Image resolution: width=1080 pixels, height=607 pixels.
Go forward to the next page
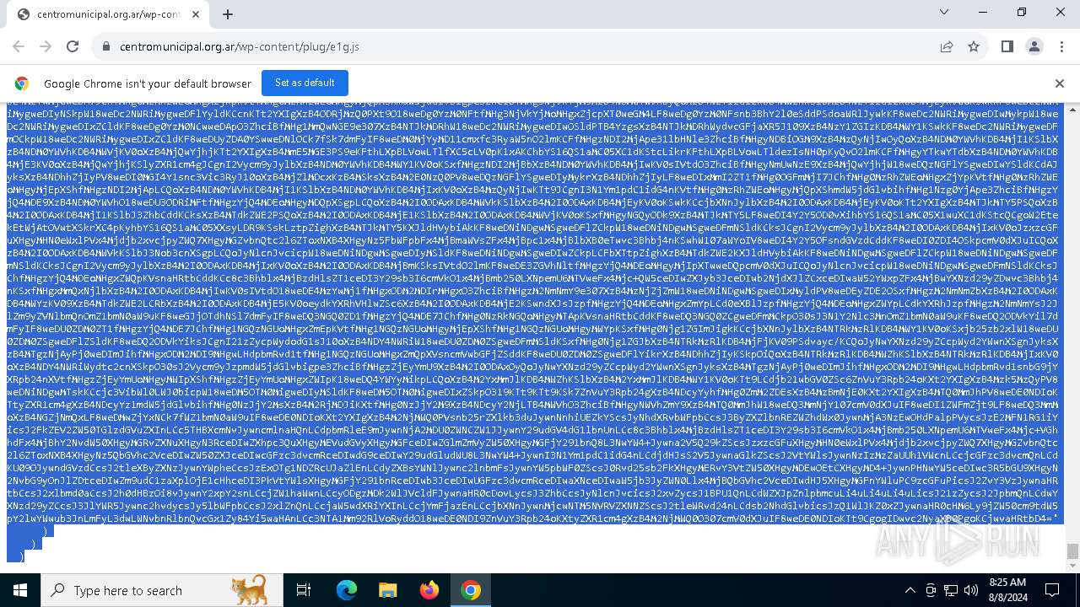pyautogui.click(x=46, y=46)
